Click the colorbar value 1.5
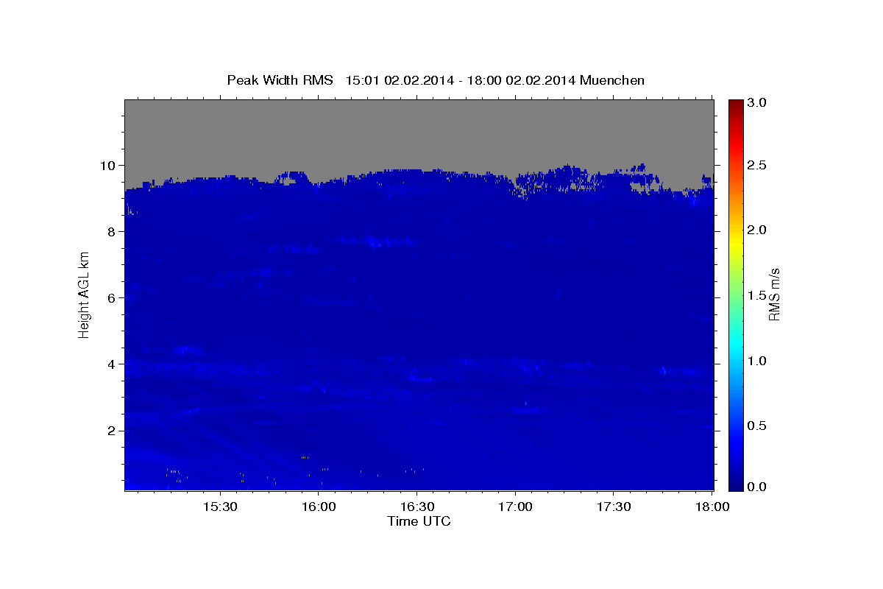This screenshot has width=883, height=589. [x=758, y=295]
